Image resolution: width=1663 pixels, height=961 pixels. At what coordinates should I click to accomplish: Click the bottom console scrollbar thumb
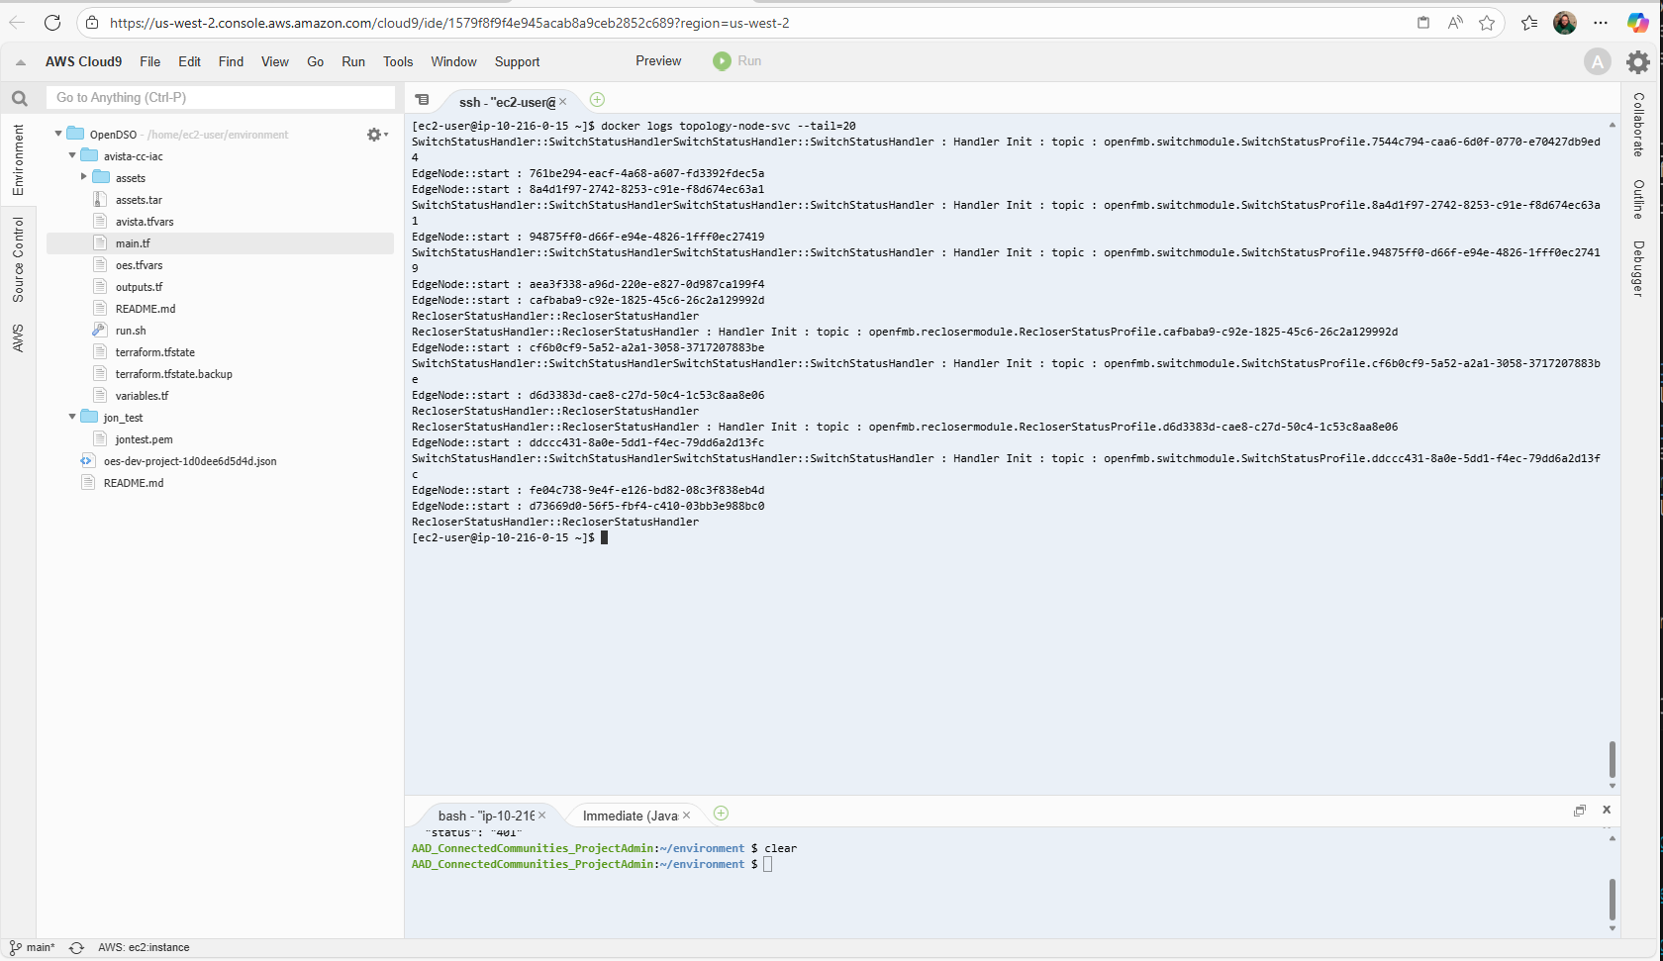[1613, 900]
